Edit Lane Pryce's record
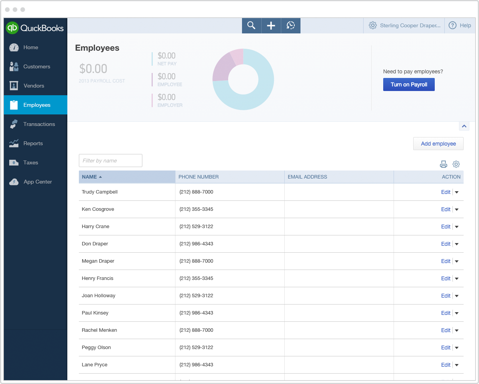Viewport: 479px width, 384px height. point(446,365)
